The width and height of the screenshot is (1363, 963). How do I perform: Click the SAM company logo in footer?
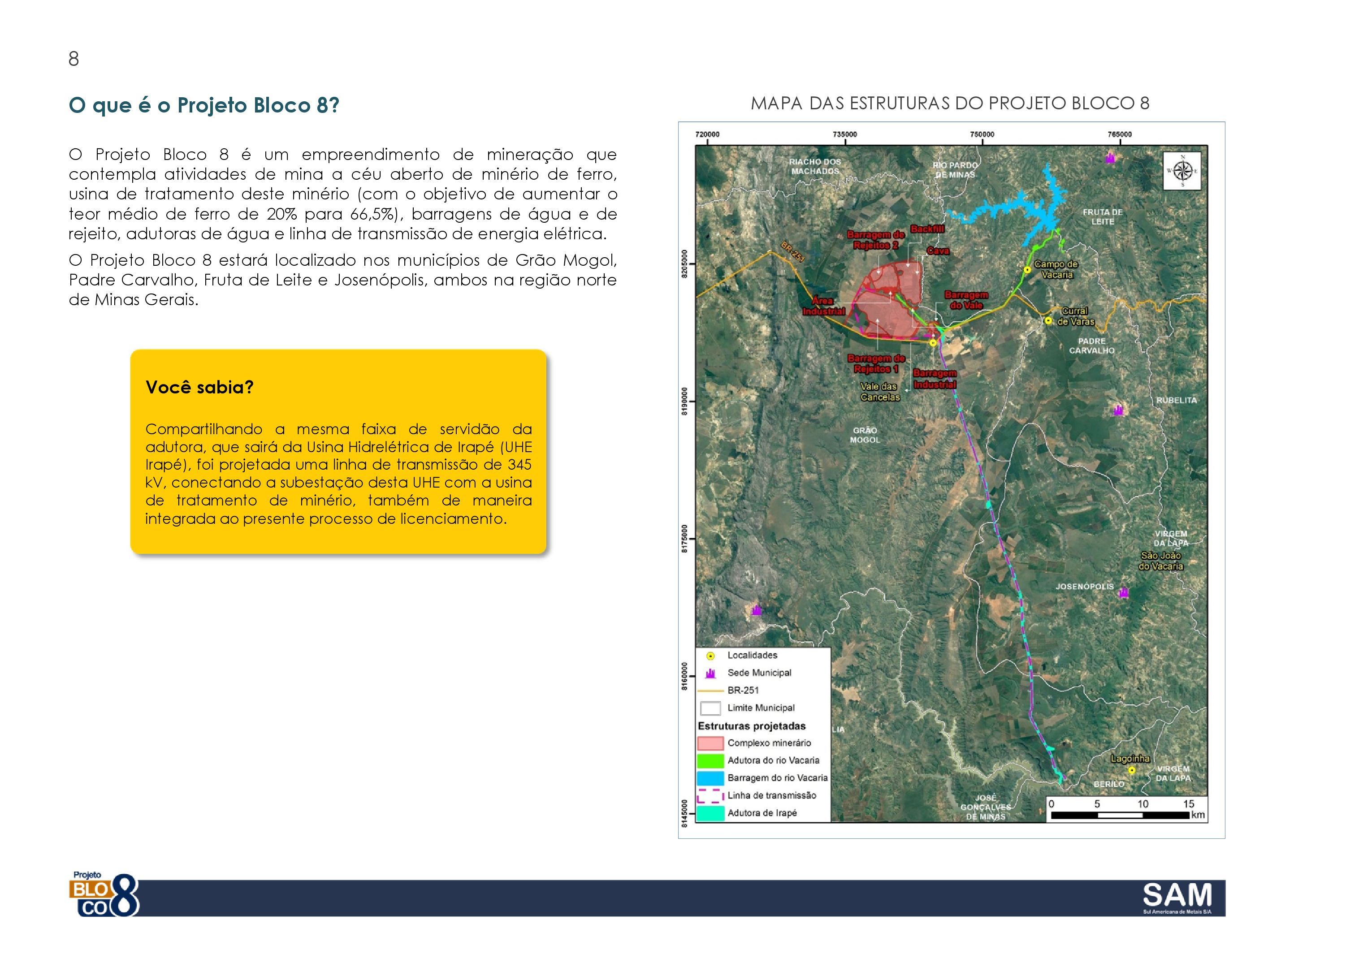coord(1177,898)
